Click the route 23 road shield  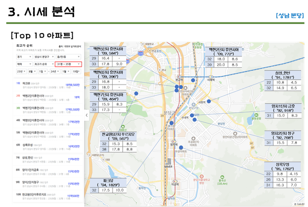[162, 116]
